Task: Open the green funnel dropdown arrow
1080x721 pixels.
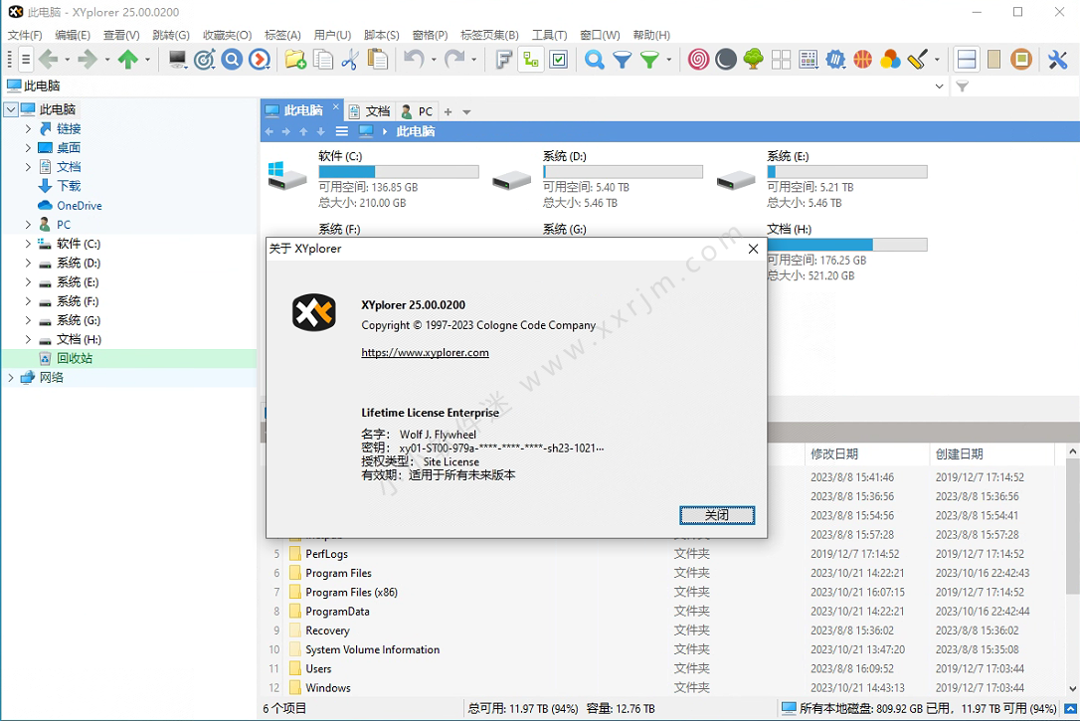Action: 669,60
